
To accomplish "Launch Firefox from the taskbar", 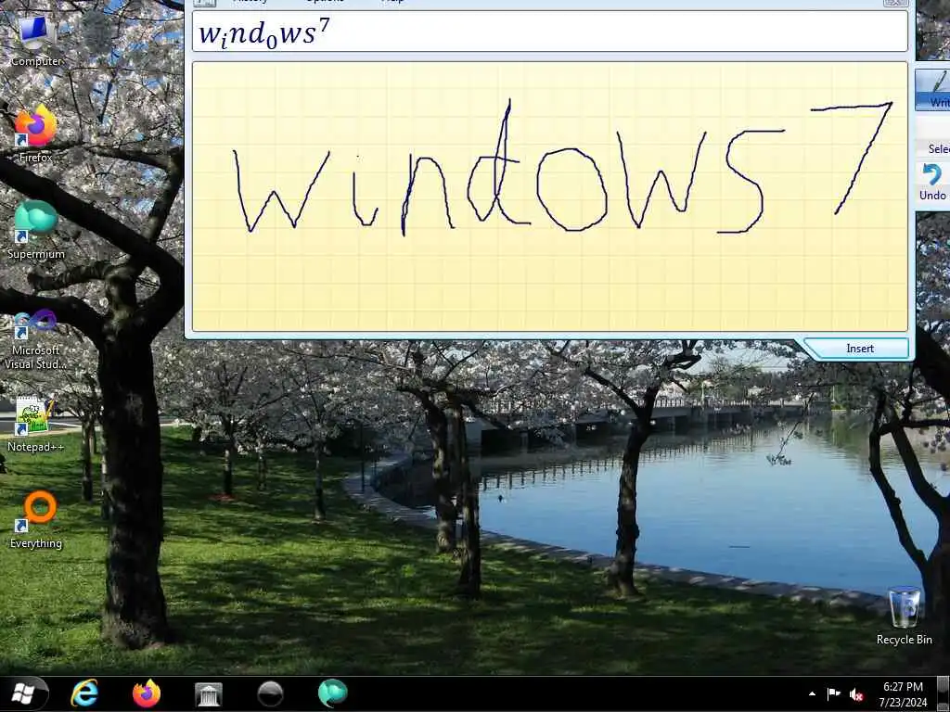I will pyautogui.click(x=146, y=693).
